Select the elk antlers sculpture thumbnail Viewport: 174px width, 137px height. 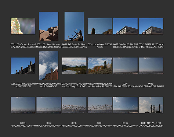coord(74,26)
